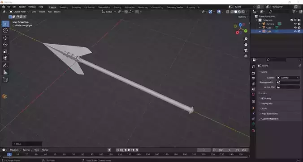This screenshot has width=303, height=162.
Task: Click the End frame field
Action: click(x=241, y=150)
